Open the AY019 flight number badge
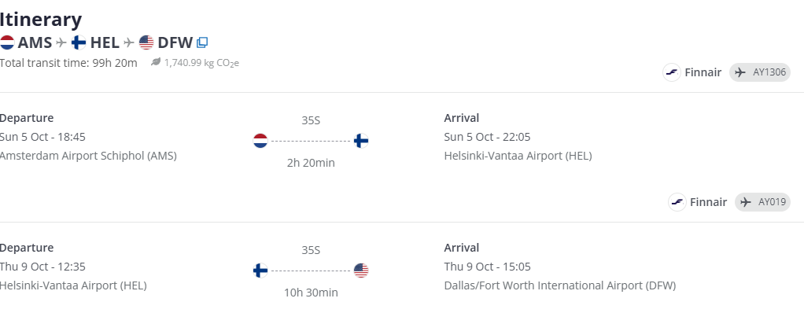 (x=762, y=202)
